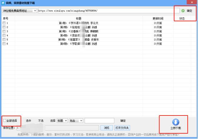This screenshot has width=198, height=139.
Task: Select the 第6期 《学歌曲 title row
Action: coord(79,44)
